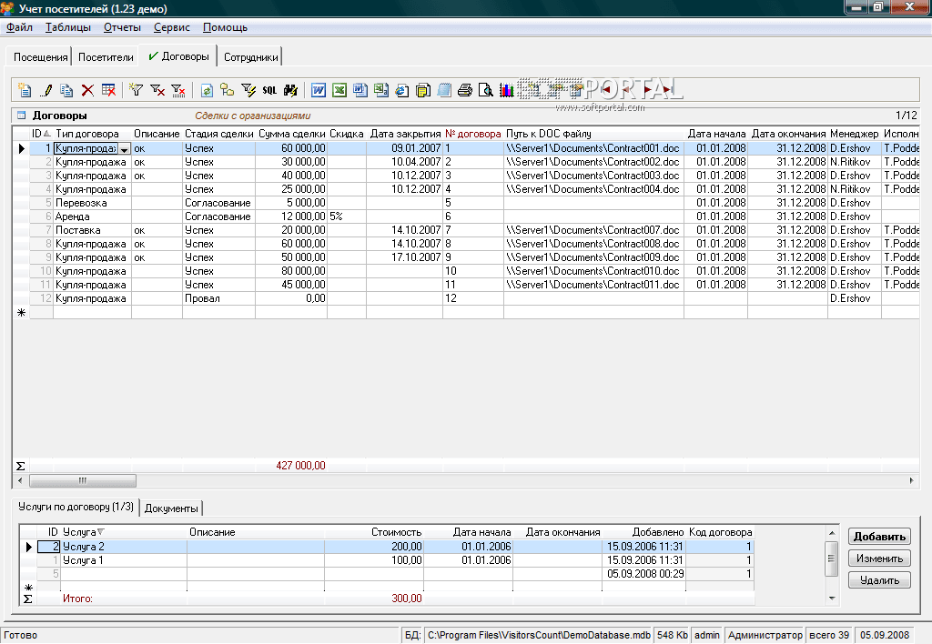Click the Услуга column header sort arrow

click(100, 532)
